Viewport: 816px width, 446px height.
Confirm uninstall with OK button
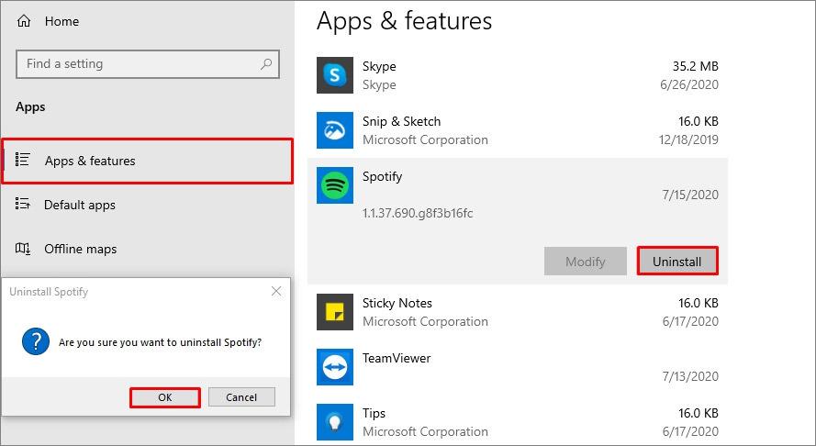(165, 397)
